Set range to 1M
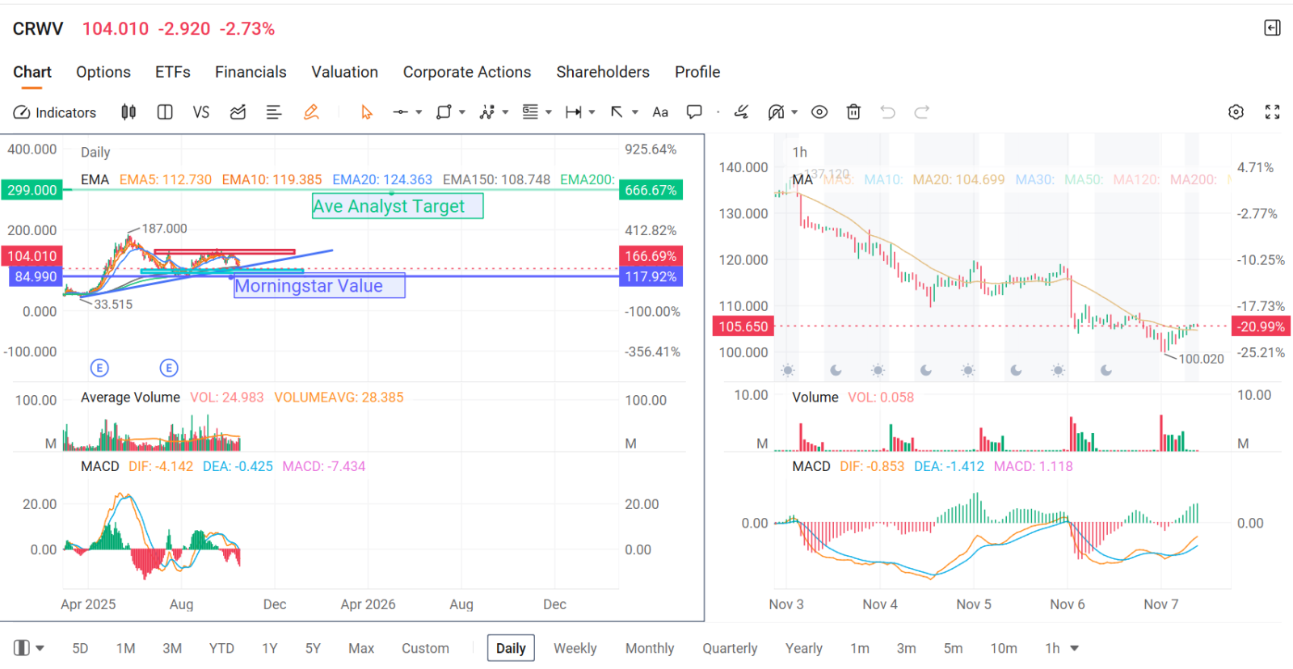This screenshot has height=669, width=1293. 125,648
